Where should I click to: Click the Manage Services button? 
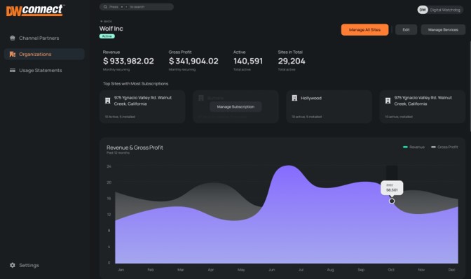click(x=443, y=29)
